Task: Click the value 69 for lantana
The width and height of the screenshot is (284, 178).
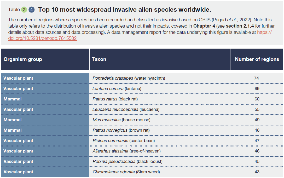Action: (257, 88)
